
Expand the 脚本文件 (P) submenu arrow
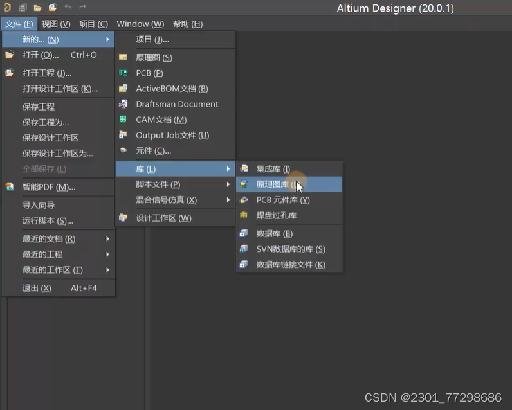point(228,184)
